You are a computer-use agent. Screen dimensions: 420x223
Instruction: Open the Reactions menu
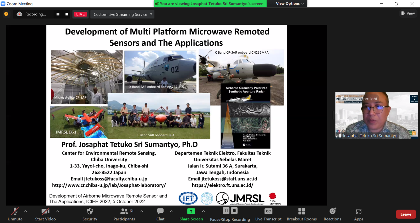point(332,214)
